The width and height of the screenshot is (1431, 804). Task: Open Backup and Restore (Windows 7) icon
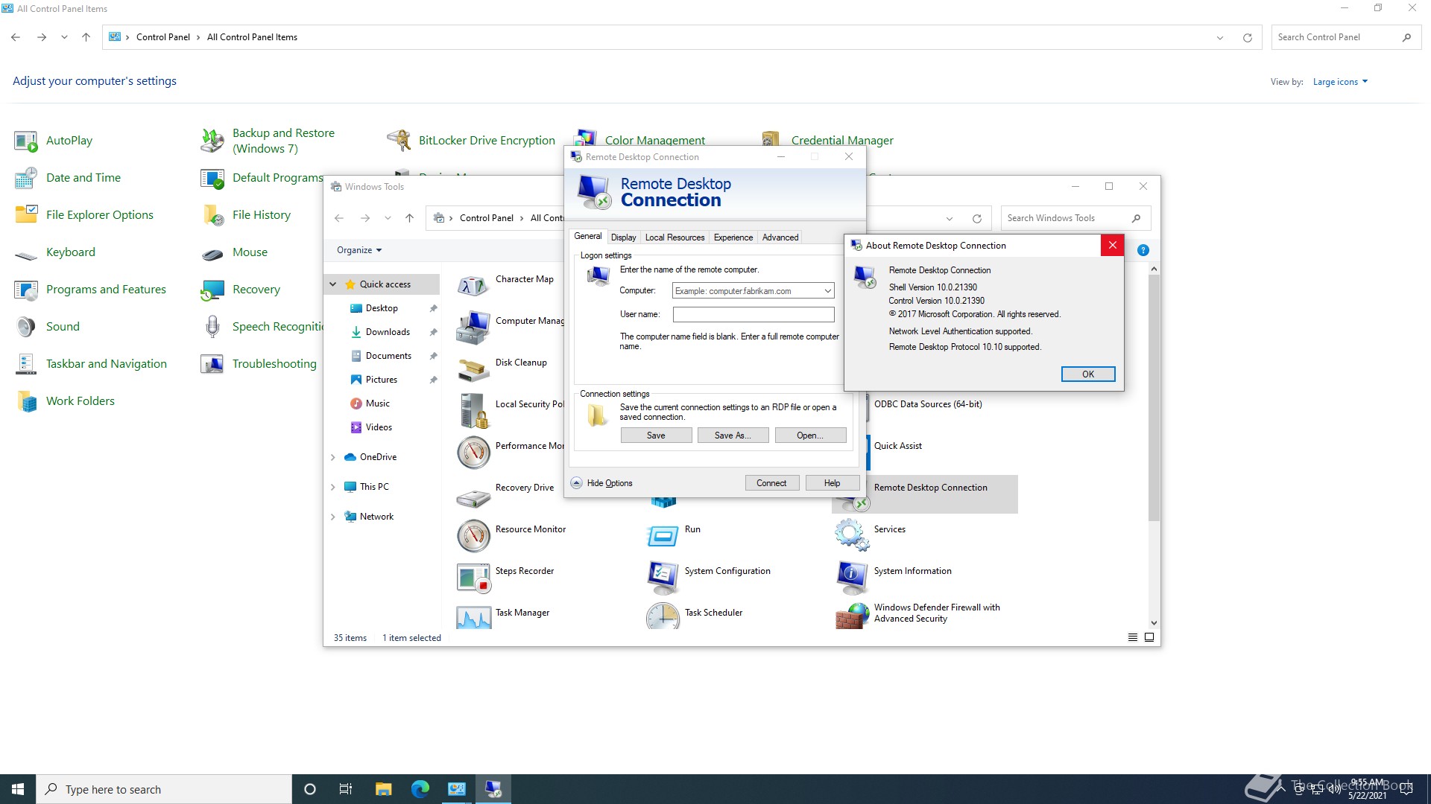point(212,141)
